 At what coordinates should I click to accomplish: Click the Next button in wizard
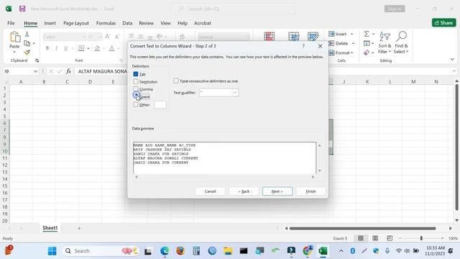click(x=277, y=191)
